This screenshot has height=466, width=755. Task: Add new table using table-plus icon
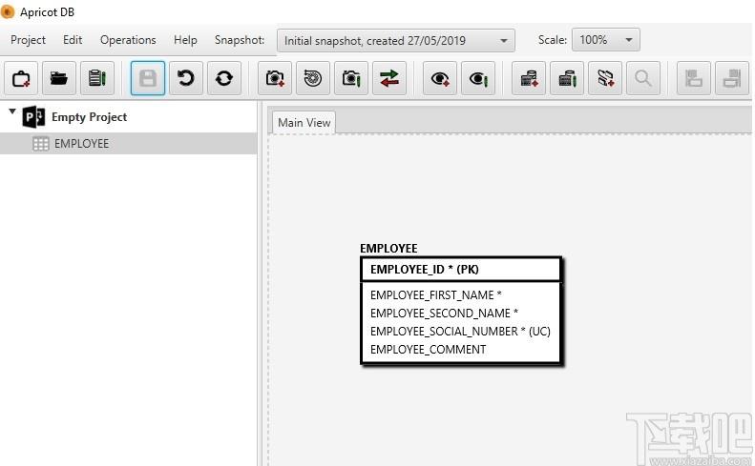[x=529, y=78]
